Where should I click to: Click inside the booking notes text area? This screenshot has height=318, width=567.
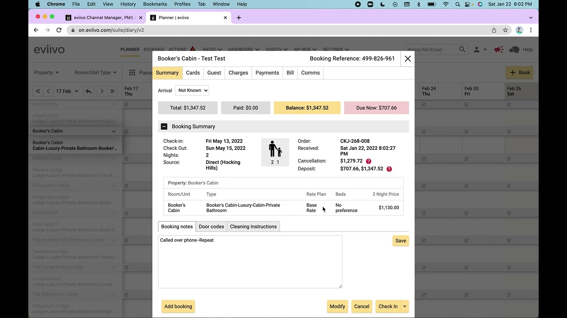point(250,262)
